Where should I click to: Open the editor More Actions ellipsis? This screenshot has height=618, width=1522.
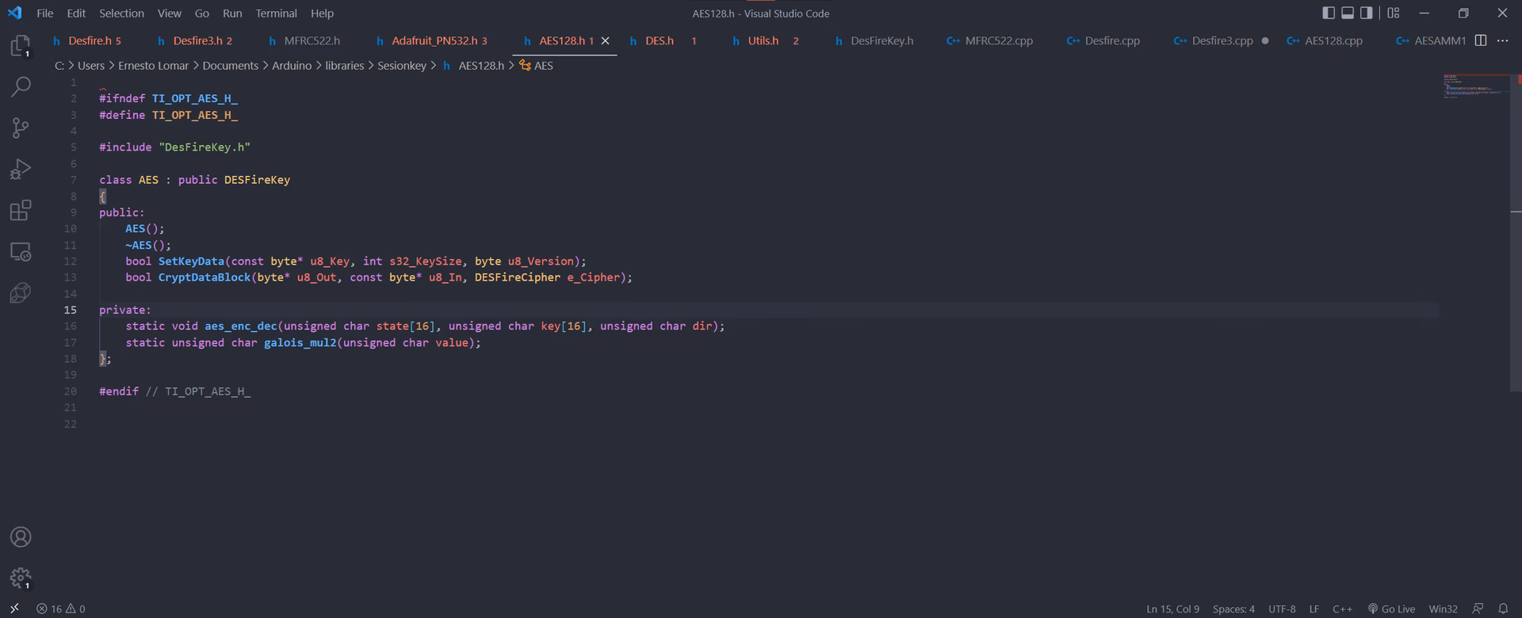(1502, 40)
